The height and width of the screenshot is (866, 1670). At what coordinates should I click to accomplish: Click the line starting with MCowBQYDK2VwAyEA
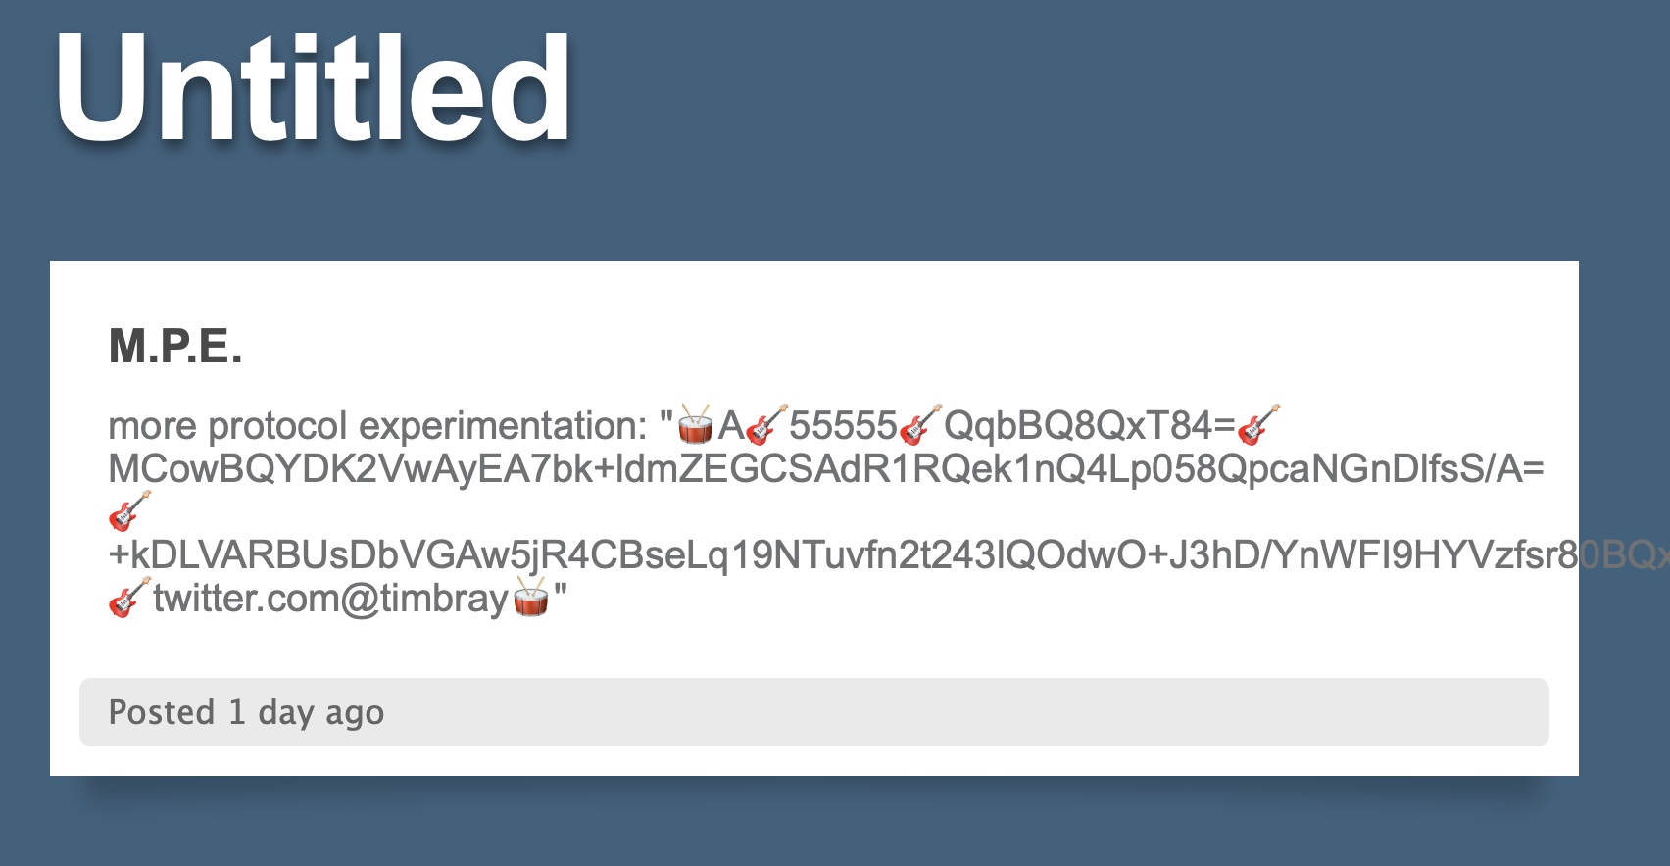click(x=825, y=469)
